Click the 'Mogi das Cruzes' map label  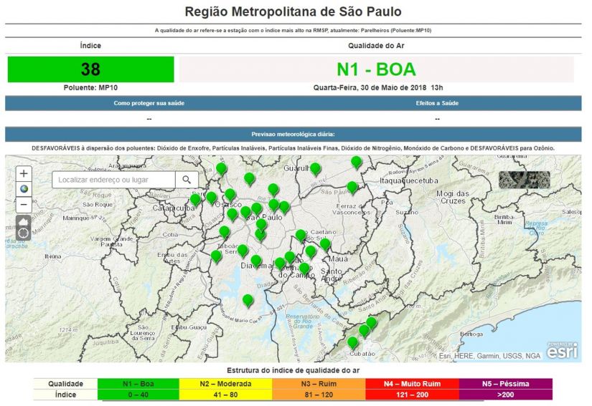coord(453,197)
